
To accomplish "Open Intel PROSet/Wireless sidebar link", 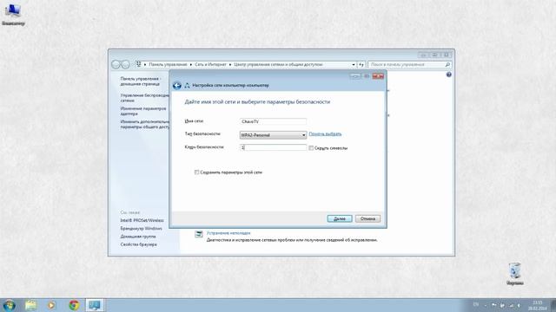I will (x=142, y=220).
